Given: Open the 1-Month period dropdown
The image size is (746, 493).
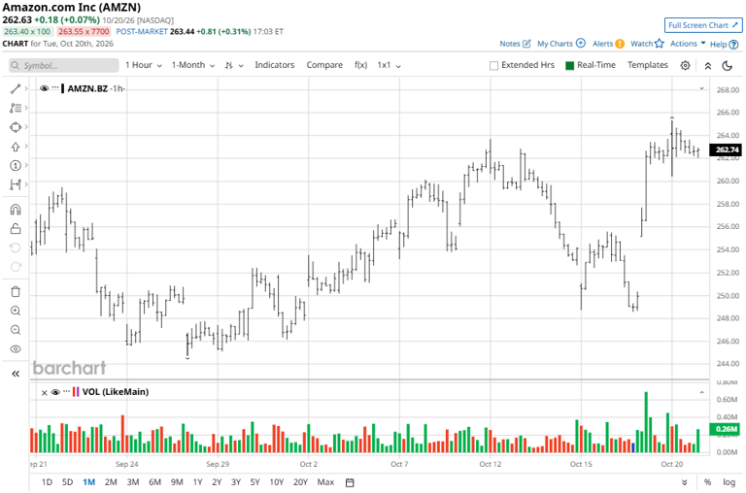Looking at the screenshot, I should click(x=193, y=65).
